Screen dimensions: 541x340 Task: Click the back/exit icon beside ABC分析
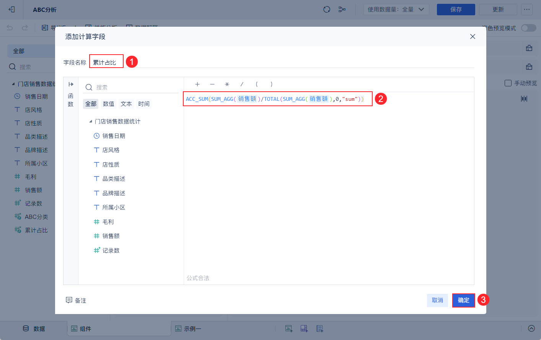(x=11, y=10)
